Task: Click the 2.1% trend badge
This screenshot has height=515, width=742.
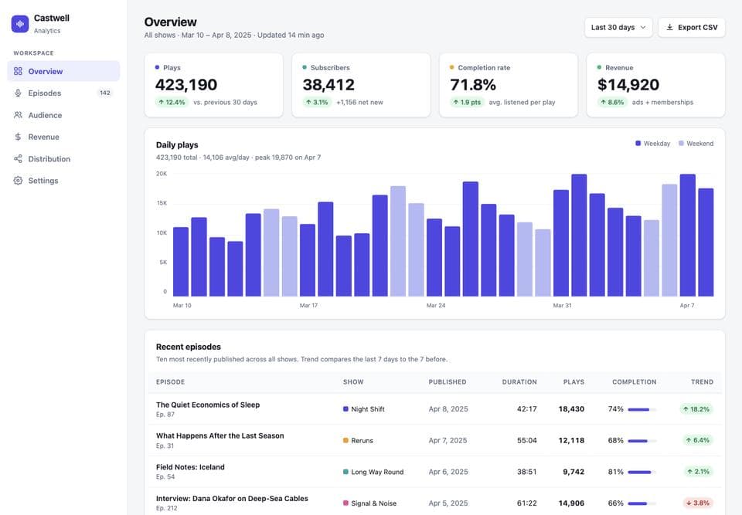Action: point(699,472)
